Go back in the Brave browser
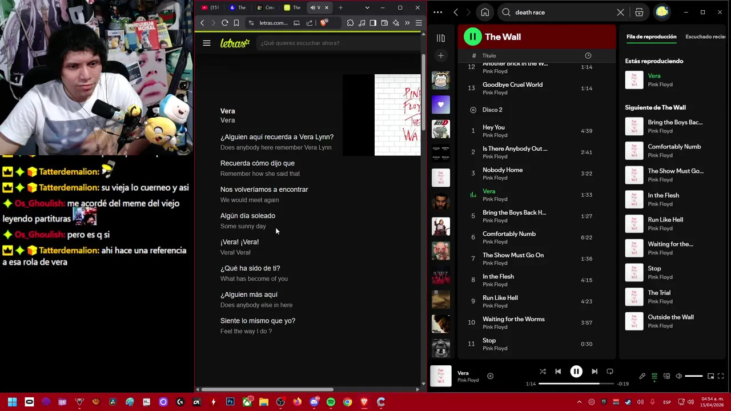 [202, 23]
